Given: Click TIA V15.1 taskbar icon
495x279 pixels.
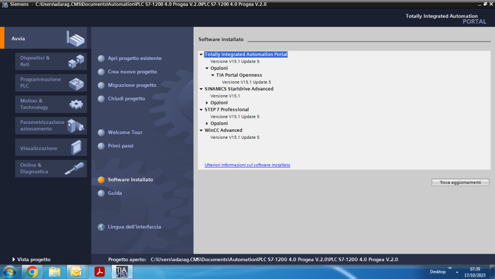Looking at the screenshot, I should click(x=122, y=272).
